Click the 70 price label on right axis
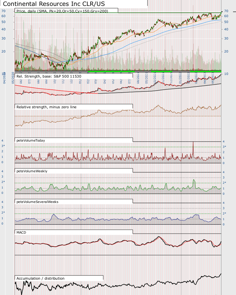Viewport: 236px width, 295px height. click(226, 11)
